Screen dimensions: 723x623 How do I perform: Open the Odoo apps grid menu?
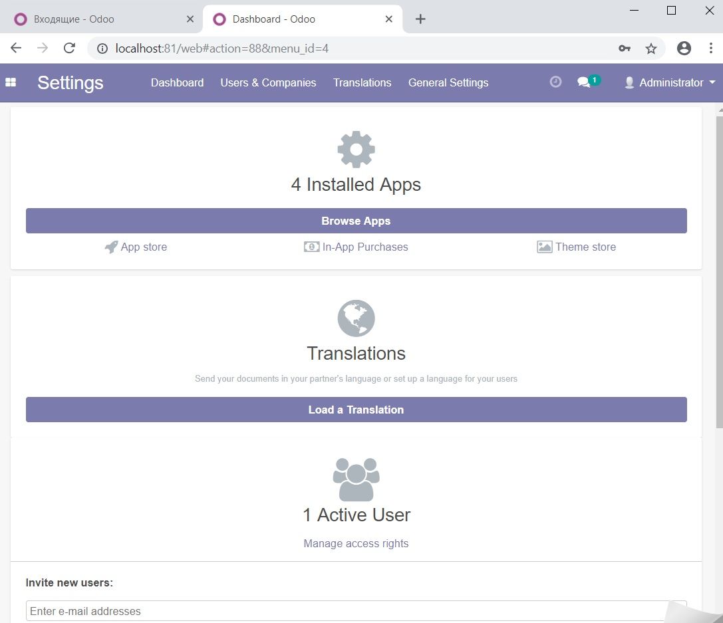11,82
